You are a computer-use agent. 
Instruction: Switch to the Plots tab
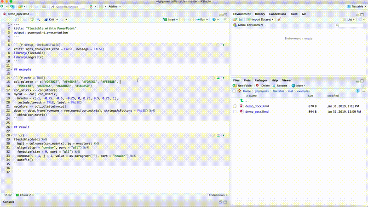pos(247,80)
